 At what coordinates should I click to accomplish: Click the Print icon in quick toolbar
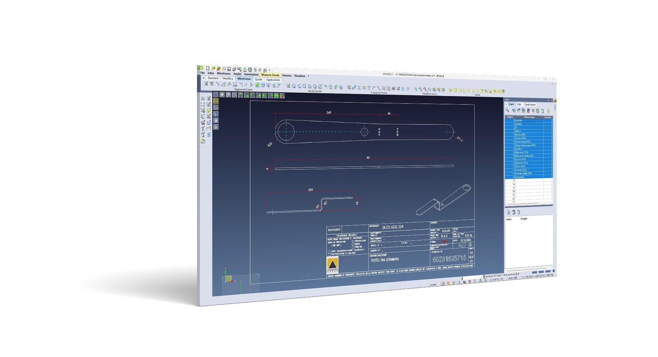point(245,69)
